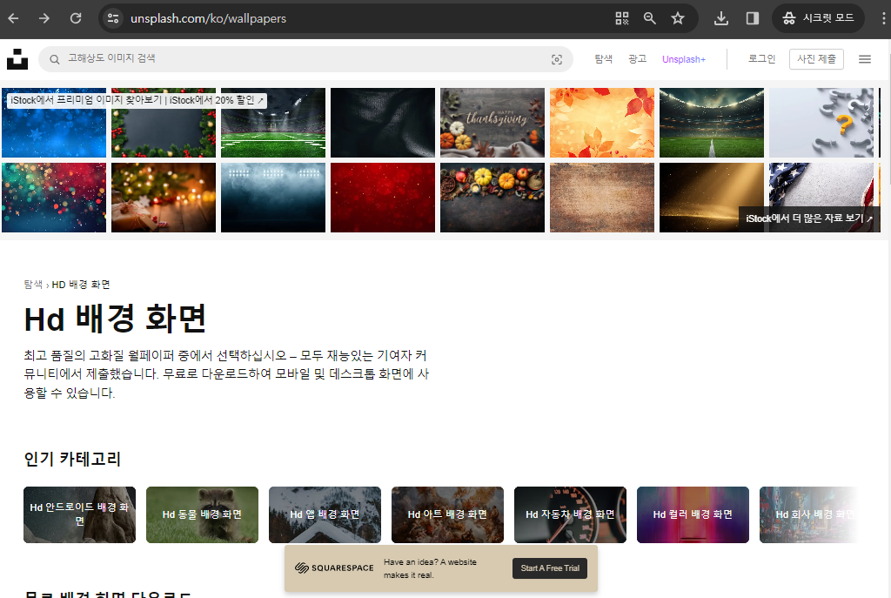Click the QR code icon in address bar

click(x=621, y=18)
